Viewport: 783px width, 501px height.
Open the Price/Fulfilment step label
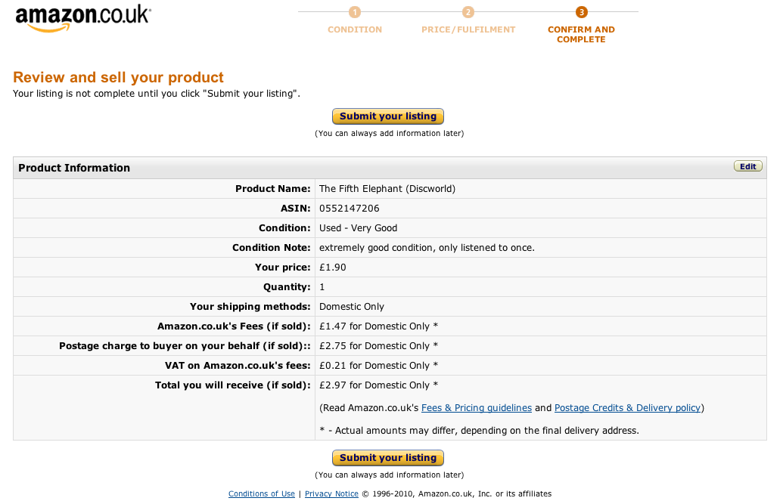coord(468,29)
